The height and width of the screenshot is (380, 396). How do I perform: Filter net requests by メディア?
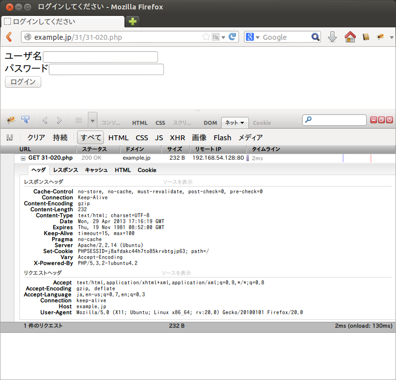pos(250,138)
